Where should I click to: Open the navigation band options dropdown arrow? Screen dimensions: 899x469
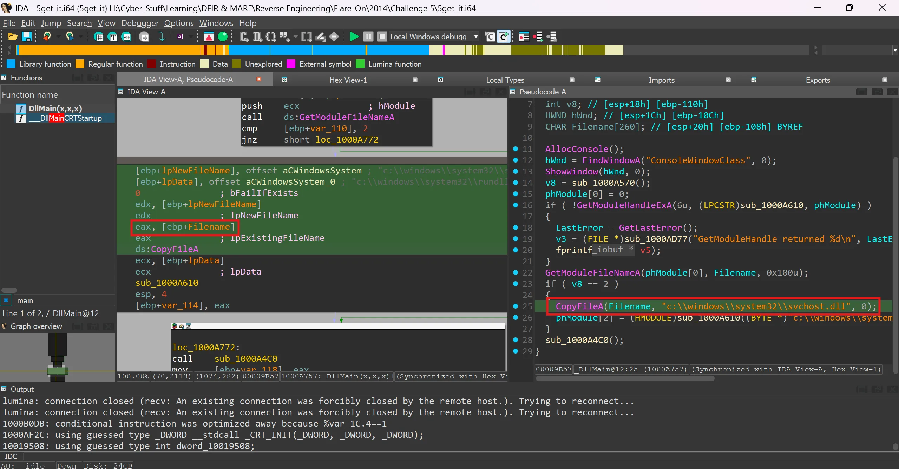[x=895, y=50]
